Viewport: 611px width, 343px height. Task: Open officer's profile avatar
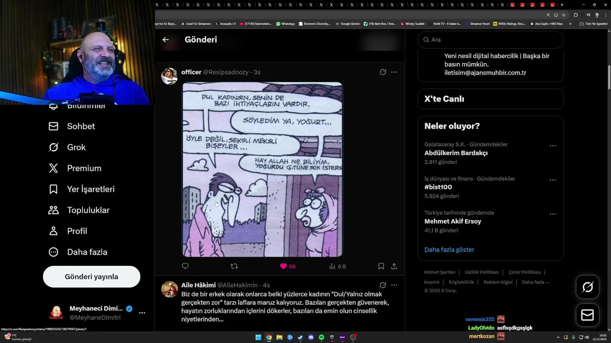coord(169,76)
